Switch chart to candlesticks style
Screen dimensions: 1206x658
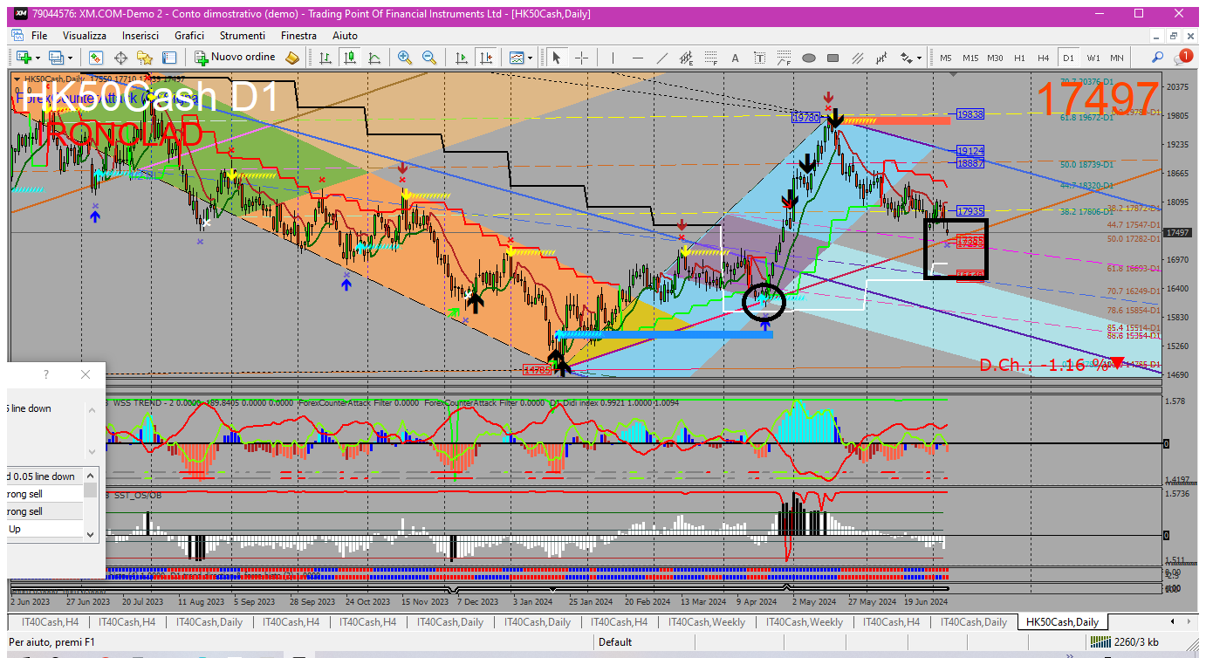(x=350, y=58)
